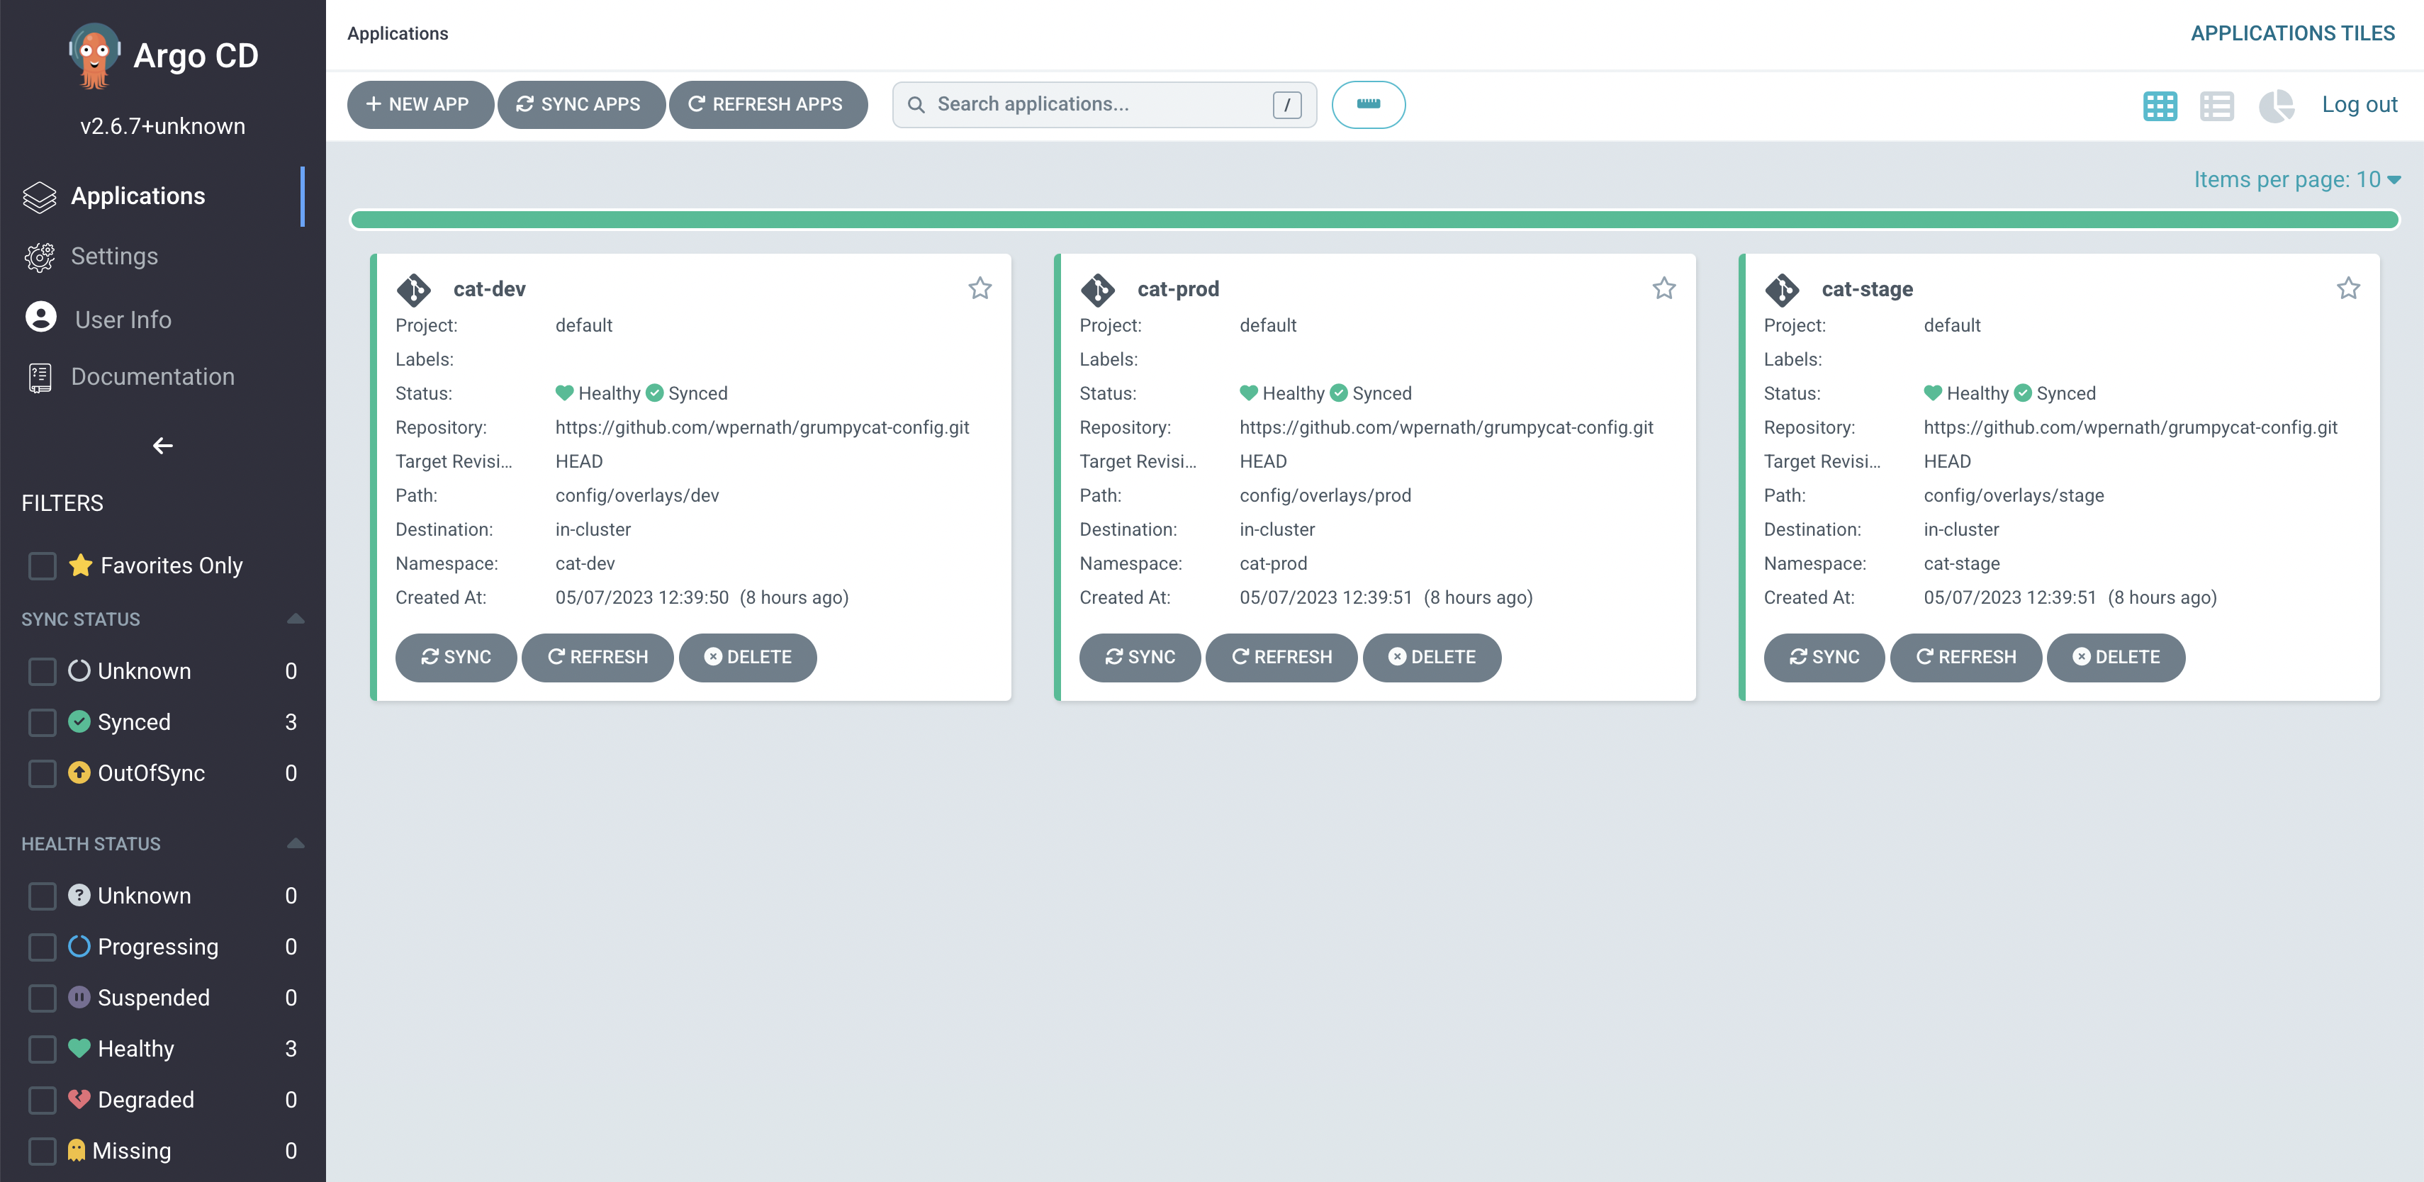Click the git source icon on cat-prod
The height and width of the screenshot is (1182, 2424).
click(1097, 290)
